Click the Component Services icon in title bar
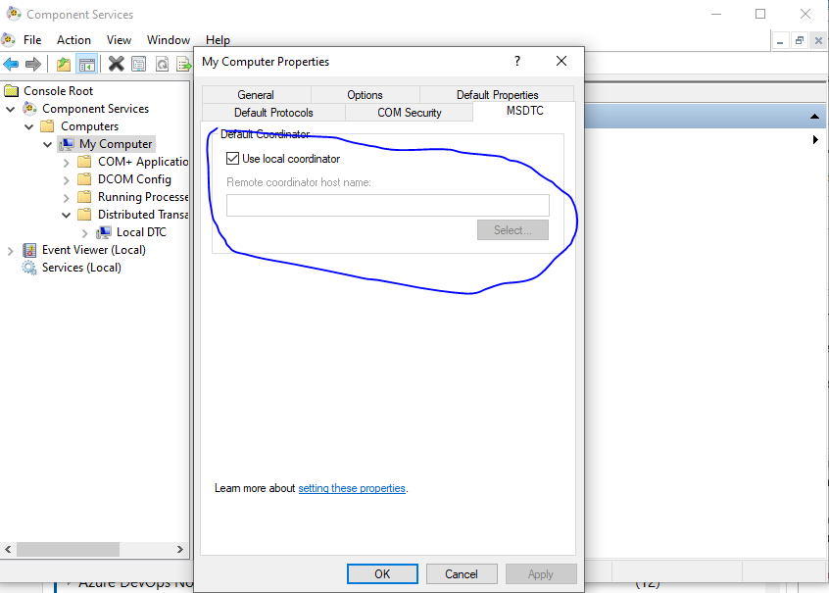Screen dimensions: 829x593 14,14
